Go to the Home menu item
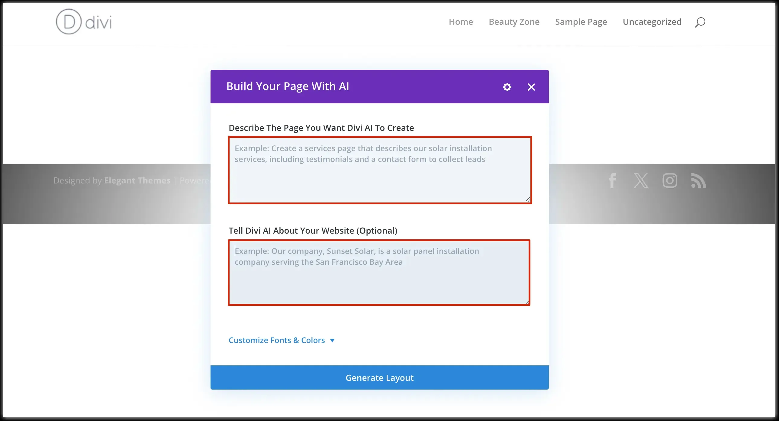Viewport: 779px width, 421px height. click(461, 22)
